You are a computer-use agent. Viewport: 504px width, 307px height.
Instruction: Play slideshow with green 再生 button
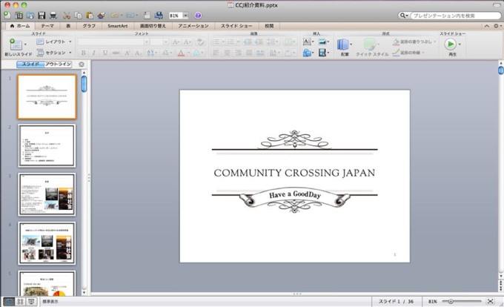pos(451,44)
